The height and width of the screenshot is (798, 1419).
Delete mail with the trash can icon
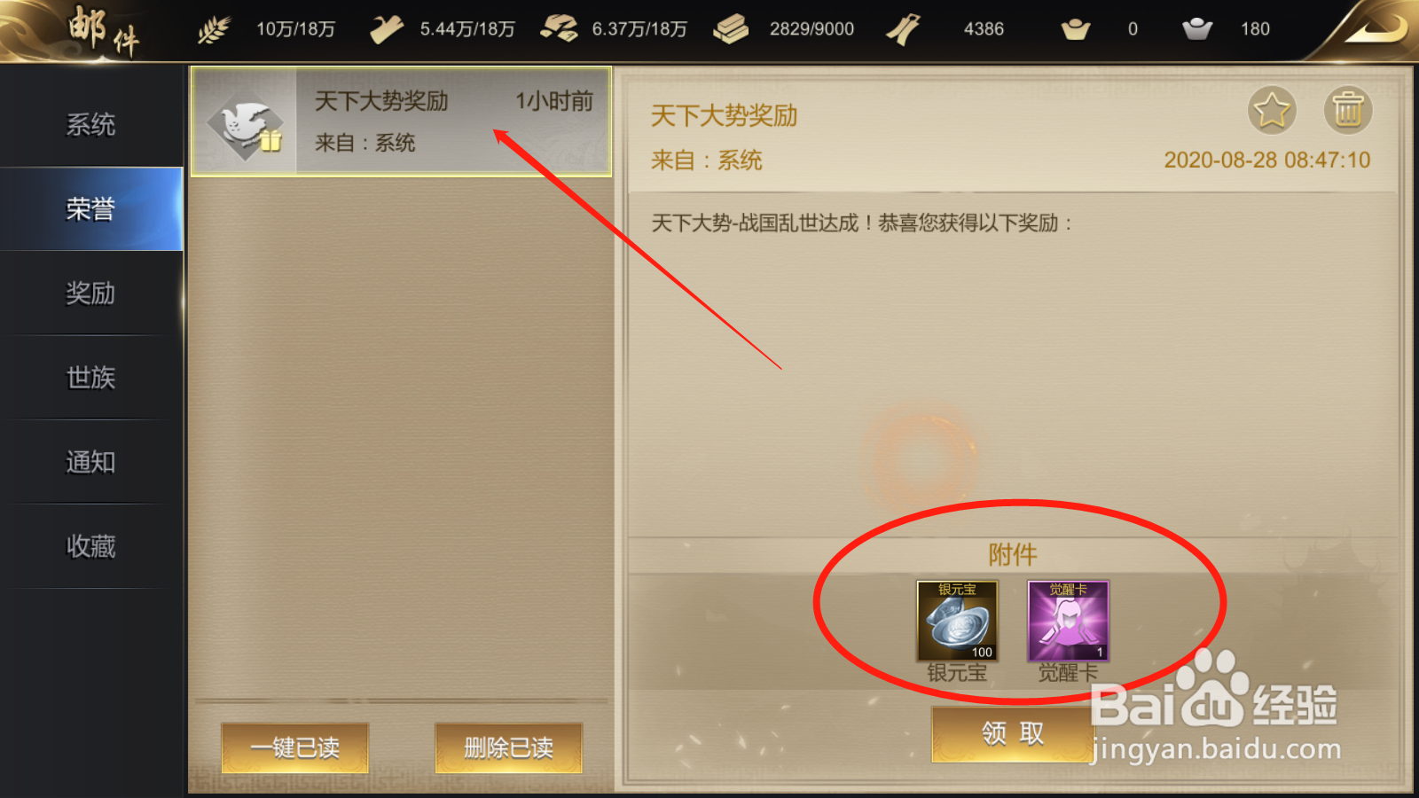click(x=1348, y=111)
